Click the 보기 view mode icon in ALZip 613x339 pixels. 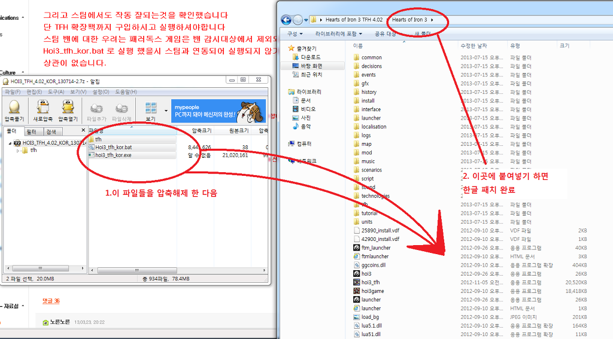click(x=150, y=111)
